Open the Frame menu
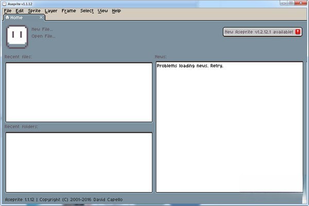 click(68, 11)
